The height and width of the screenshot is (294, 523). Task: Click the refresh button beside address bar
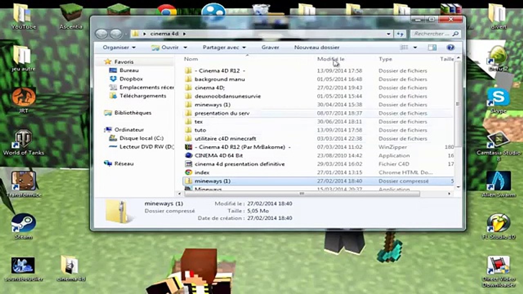click(400, 34)
